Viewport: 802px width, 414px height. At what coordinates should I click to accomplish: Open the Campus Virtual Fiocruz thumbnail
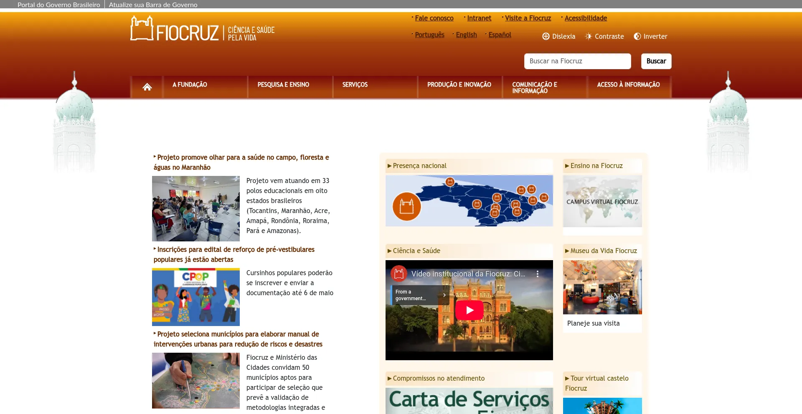pos(602,201)
